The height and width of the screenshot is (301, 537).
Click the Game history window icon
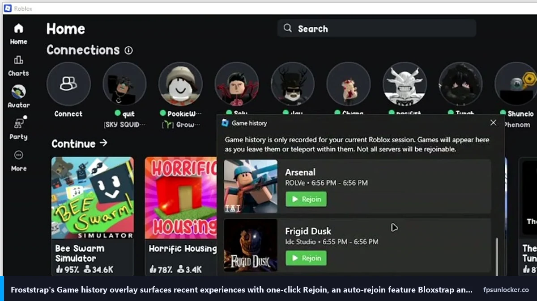pos(225,123)
